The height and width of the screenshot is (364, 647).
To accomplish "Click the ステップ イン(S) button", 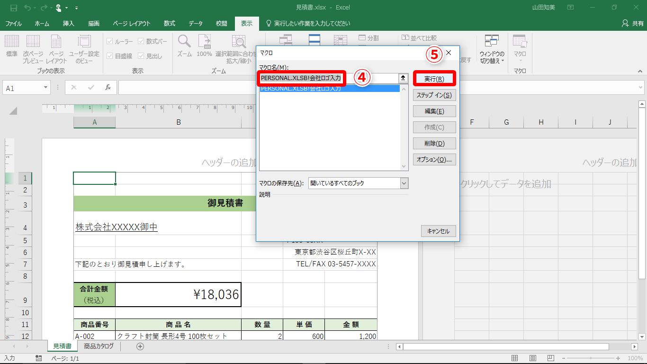I will 434,95.
